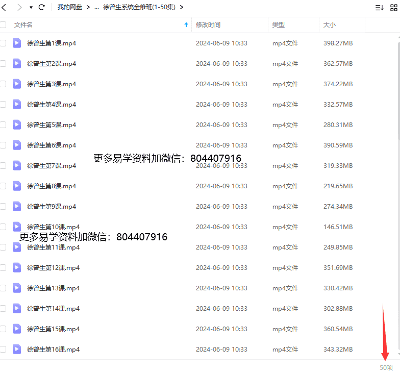Expand the collapsed breadcrumb ellipsis
Screen dimensions: 400x373
[x=97, y=7]
